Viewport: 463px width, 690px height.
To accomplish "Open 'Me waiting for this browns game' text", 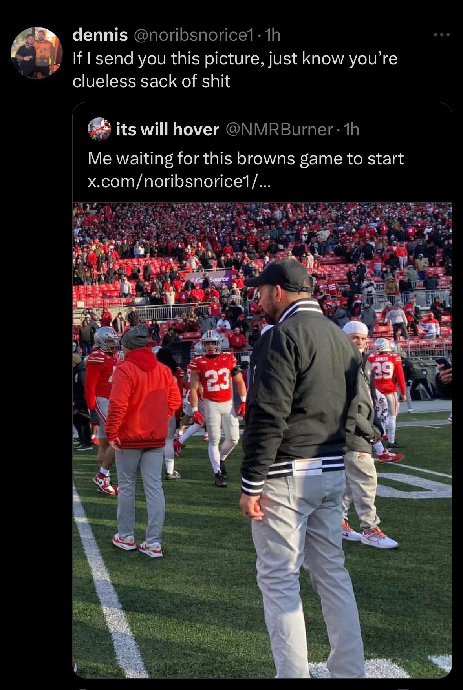I will (246, 159).
